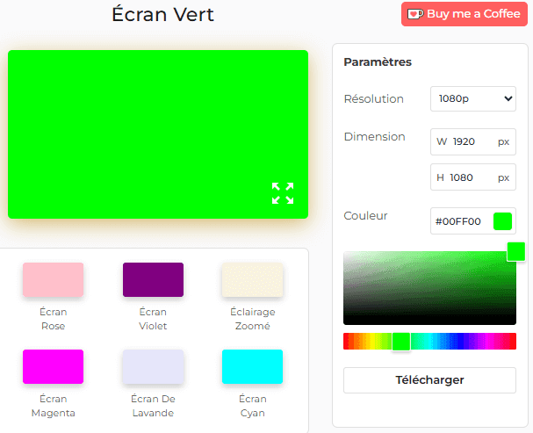
Task: Open the Résolution 1080p dropdown
Action: [472, 99]
